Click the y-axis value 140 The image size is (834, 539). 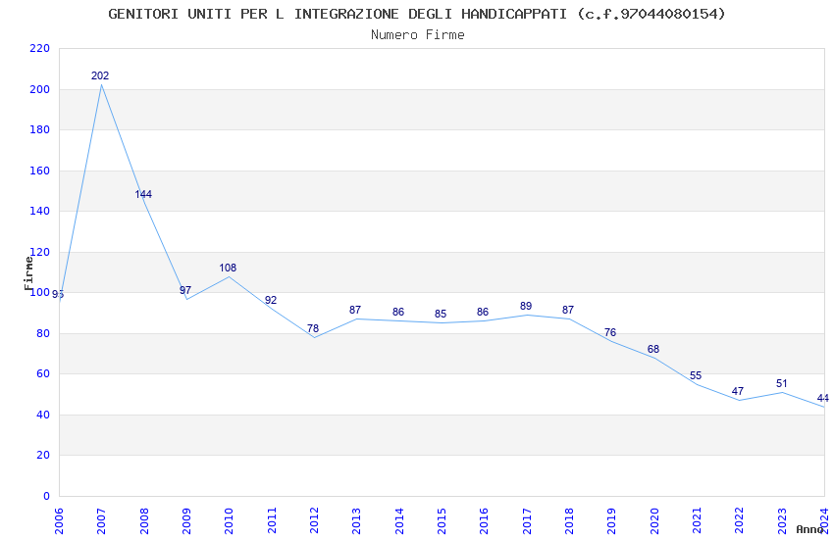(40, 212)
